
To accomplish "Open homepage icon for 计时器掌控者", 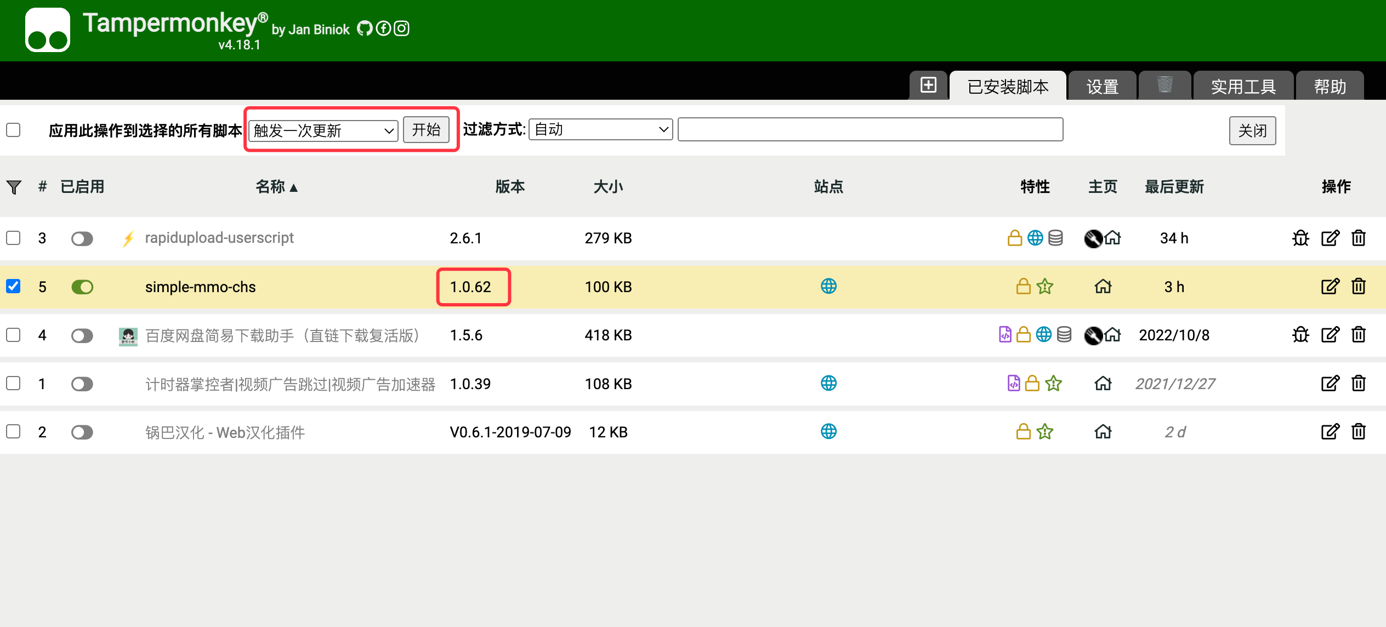I will [1103, 383].
